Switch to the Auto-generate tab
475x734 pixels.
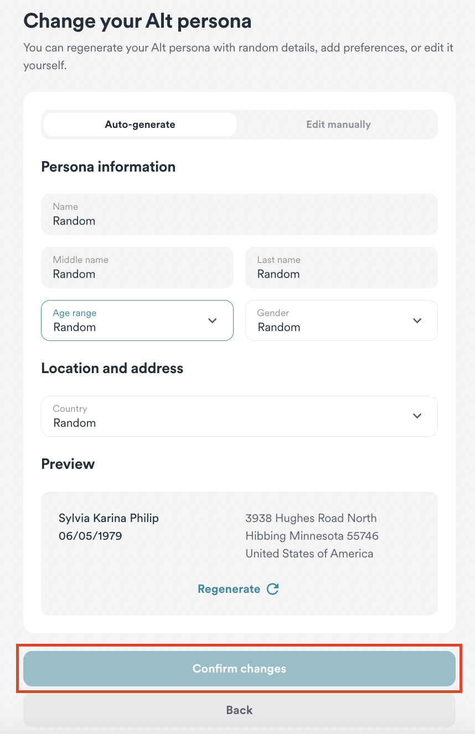point(140,125)
